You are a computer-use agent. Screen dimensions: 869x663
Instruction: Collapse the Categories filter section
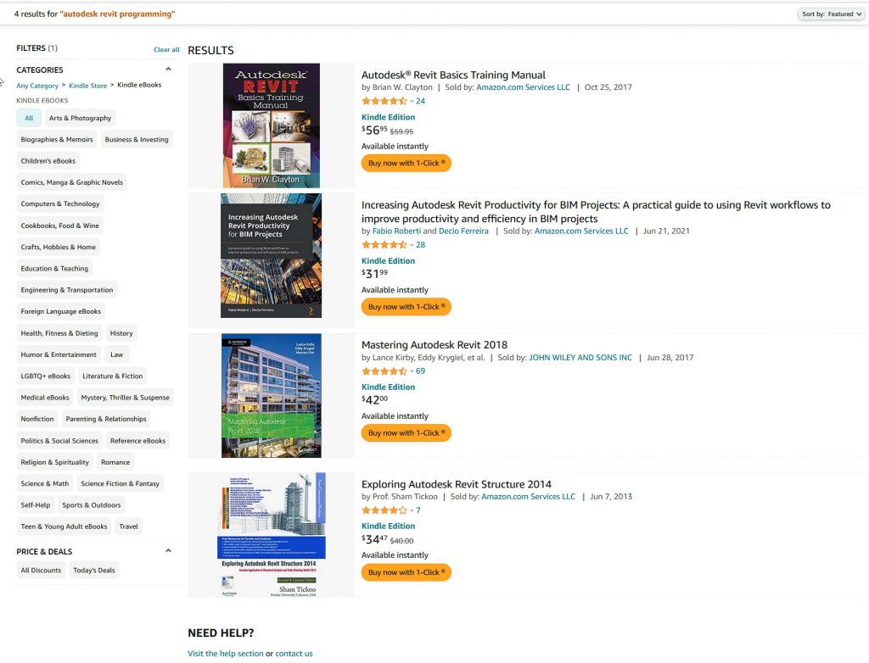[x=168, y=70]
